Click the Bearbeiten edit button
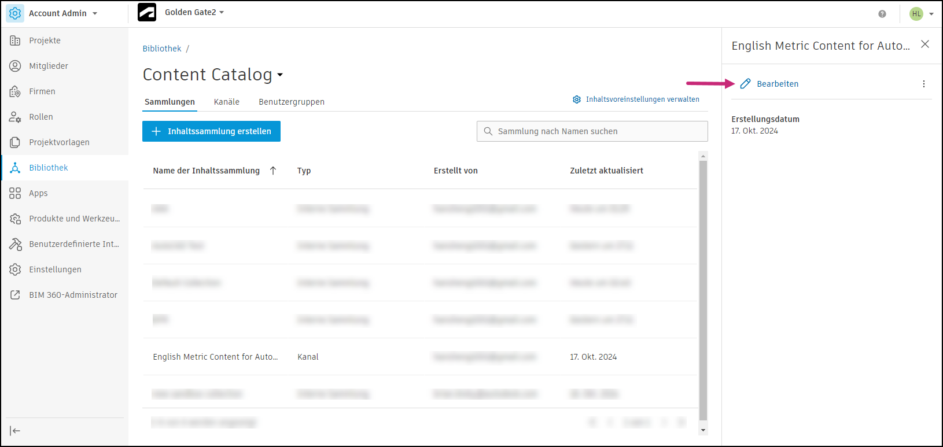The height and width of the screenshot is (447, 943). [x=769, y=84]
